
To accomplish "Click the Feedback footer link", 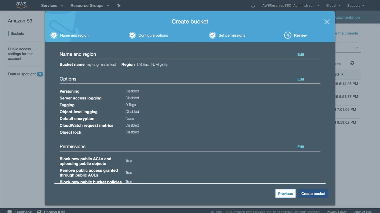I will [23, 212].
